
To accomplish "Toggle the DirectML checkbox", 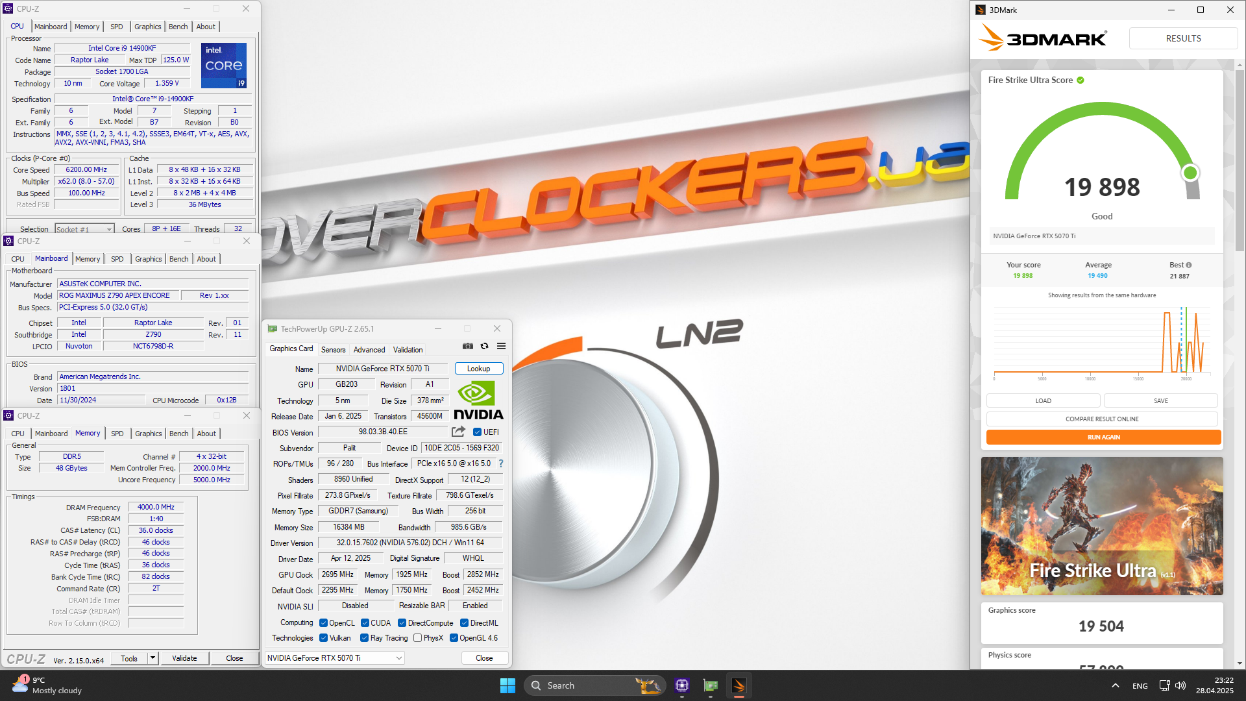I will (464, 623).
